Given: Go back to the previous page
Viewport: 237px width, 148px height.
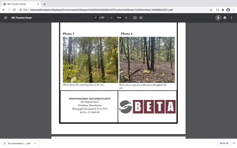Looking at the screenshot, I should [3, 10].
